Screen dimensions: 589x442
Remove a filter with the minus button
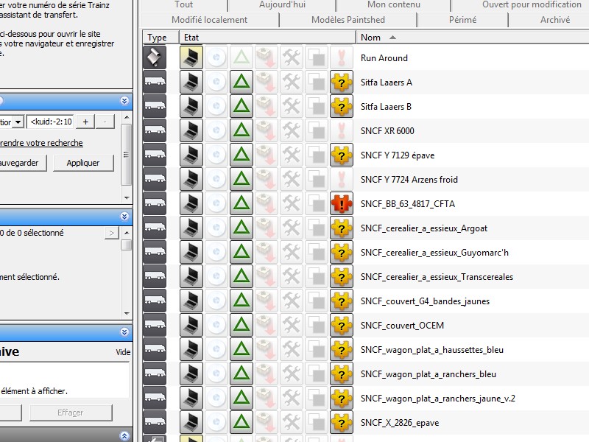click(x=105, y=122)
